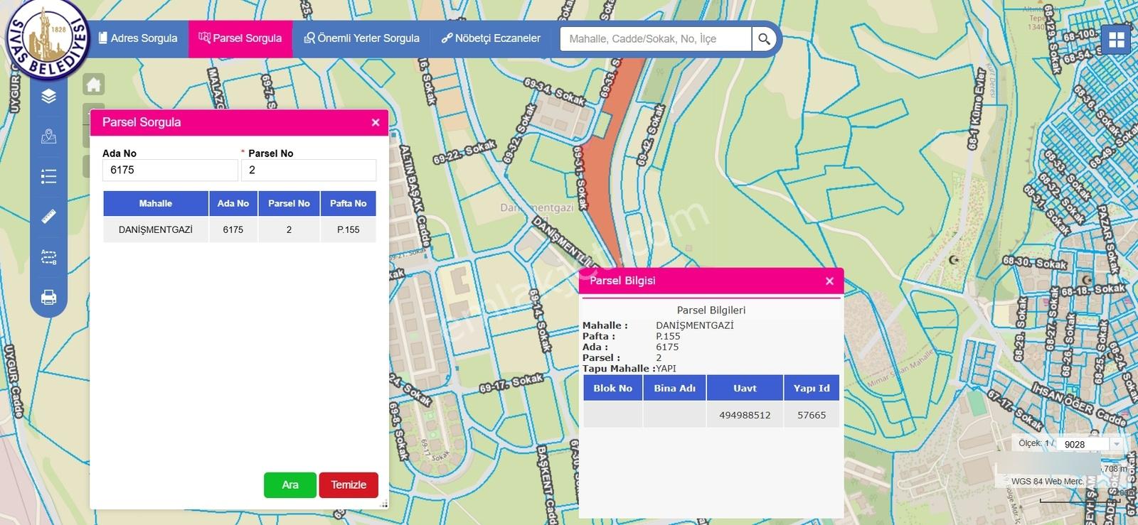This screenshot has height=525, width=1138.
Task: Open the Ölçek scale dropdown arrow
Action: click(1117, 444)
